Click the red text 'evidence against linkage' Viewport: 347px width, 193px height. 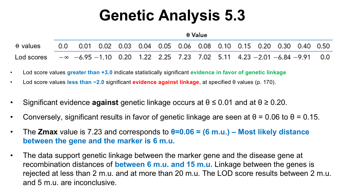[x=166, y=82]
